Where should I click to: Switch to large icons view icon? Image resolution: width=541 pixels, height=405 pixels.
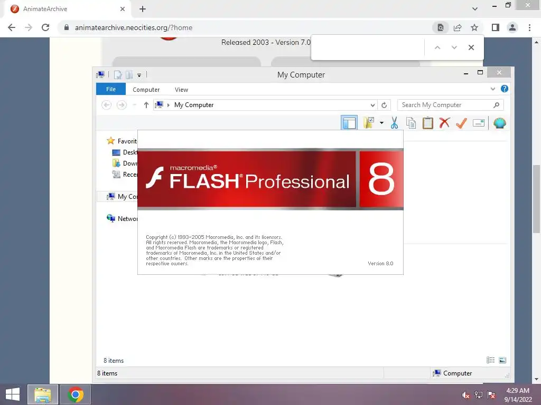[502, 360]
